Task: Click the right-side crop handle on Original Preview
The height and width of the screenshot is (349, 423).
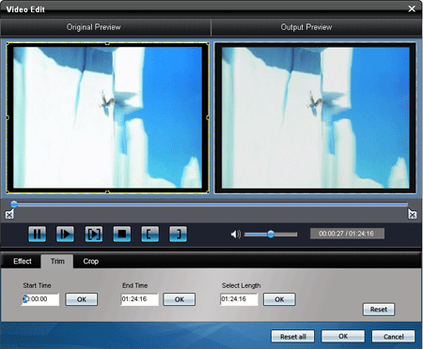Action: [x=208, y=117]
